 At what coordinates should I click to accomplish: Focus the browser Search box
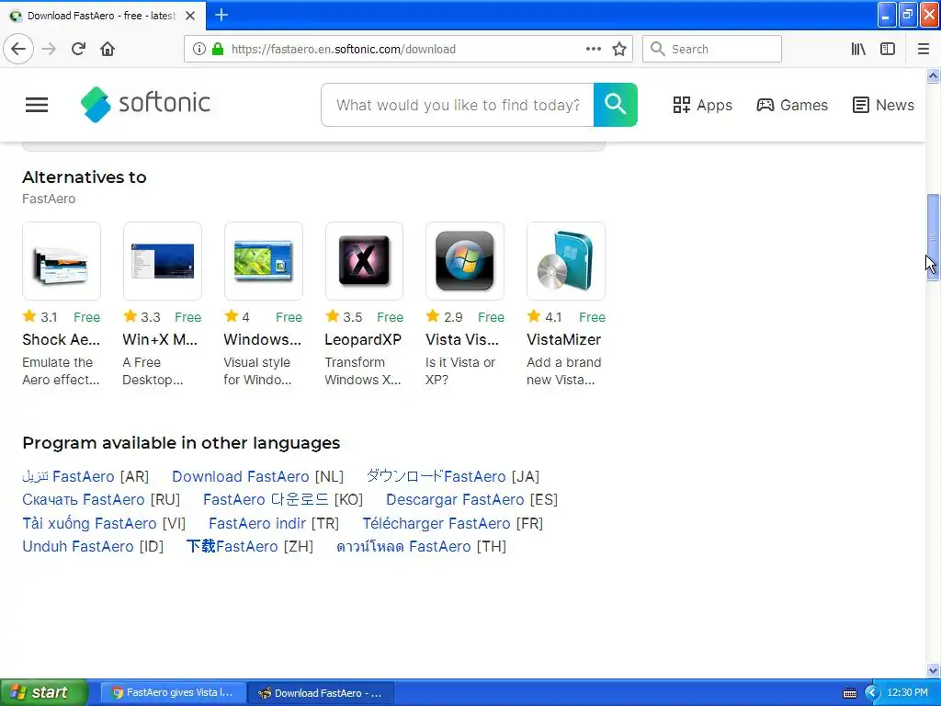[712, 50]
